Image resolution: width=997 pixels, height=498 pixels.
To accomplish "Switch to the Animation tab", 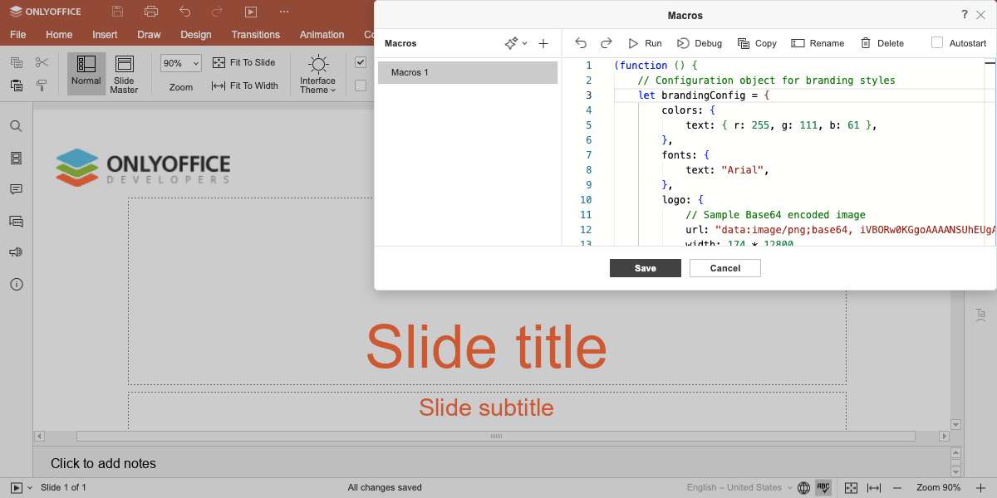I will [x=322, y=35].
